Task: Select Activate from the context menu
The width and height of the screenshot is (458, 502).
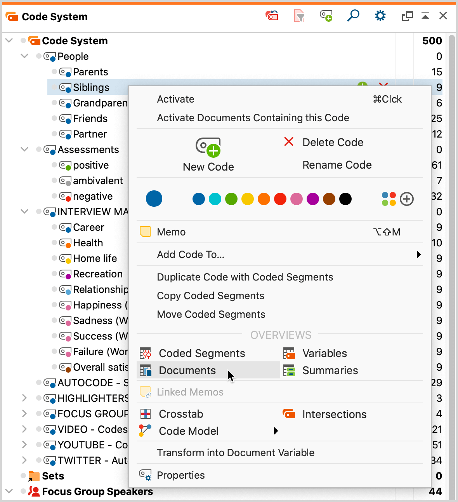Action: coord(279,99)
